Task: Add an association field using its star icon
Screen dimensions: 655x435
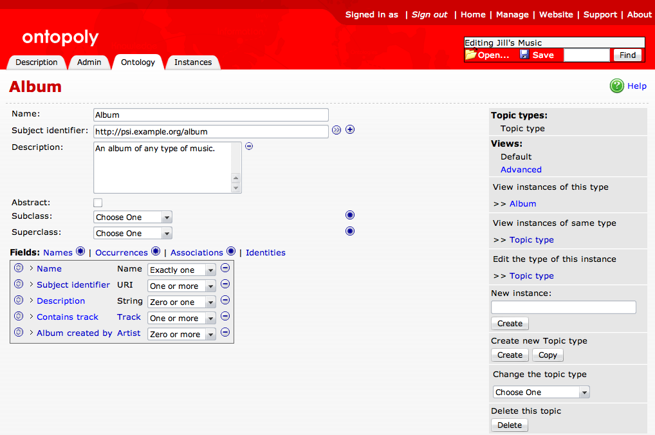Action: tap(230, 252)
